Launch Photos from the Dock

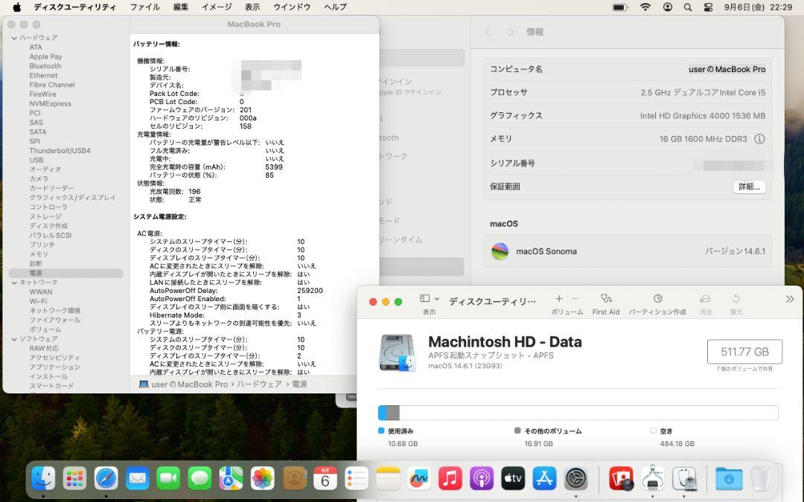pos(263,479)
